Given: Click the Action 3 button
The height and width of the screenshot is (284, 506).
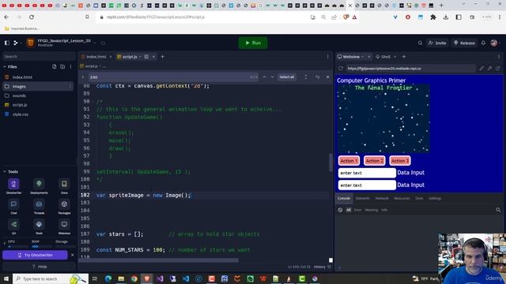Looking at the screenshot, I should pos(400,161).
